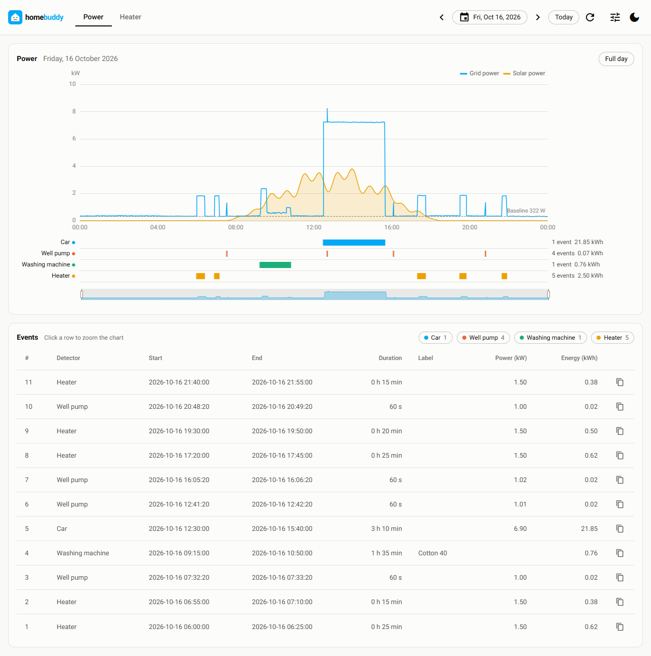Open date picker Fri, Oct 16, 2026
Viewport: 651px width, 656px height.
pos(490,17)
